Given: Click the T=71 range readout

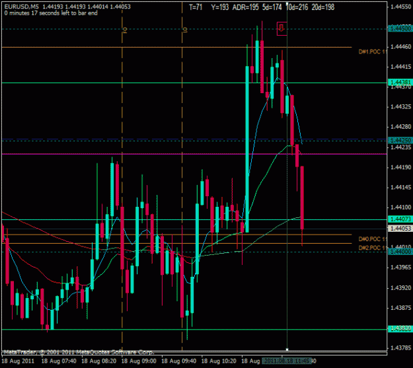Looking at the screenshot, I should coord(196,7).
